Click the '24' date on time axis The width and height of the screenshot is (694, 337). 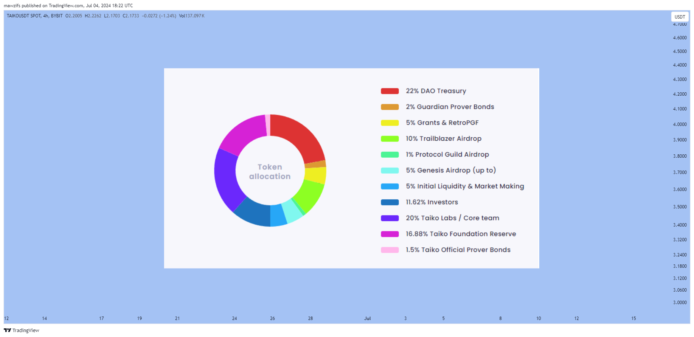(x=234, y=318)
